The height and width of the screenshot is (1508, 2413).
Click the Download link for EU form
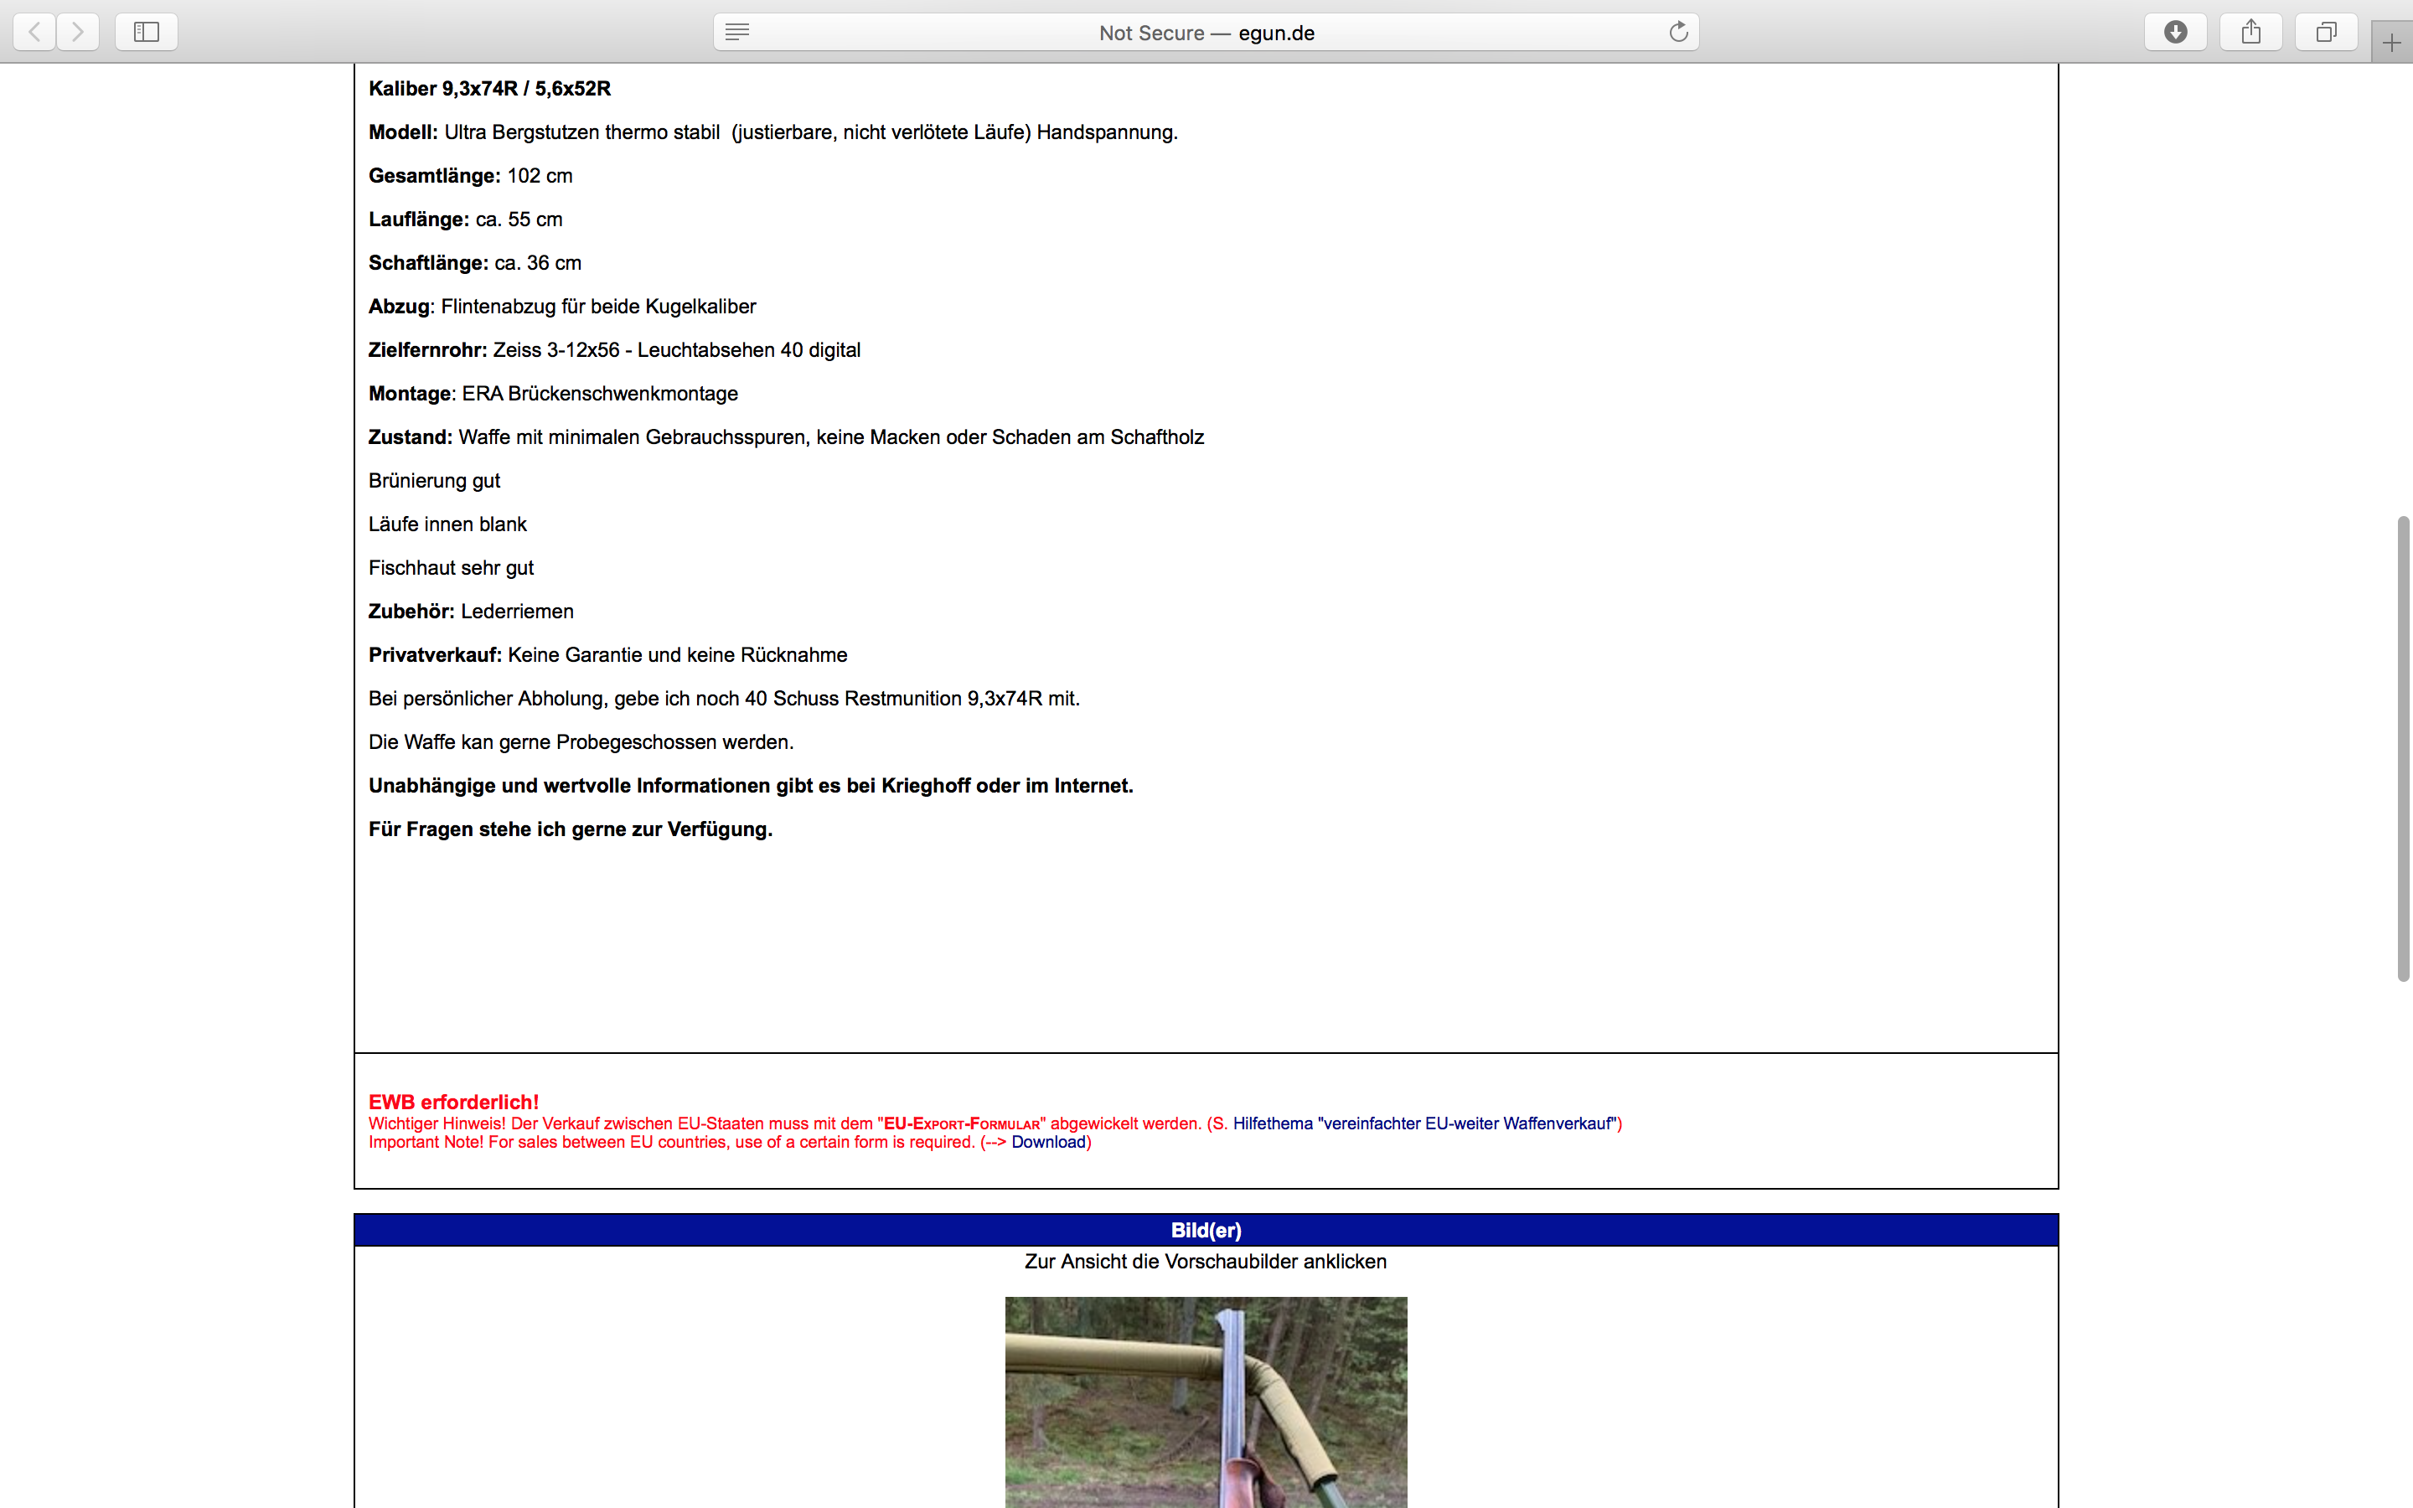click(1048, 1142)
